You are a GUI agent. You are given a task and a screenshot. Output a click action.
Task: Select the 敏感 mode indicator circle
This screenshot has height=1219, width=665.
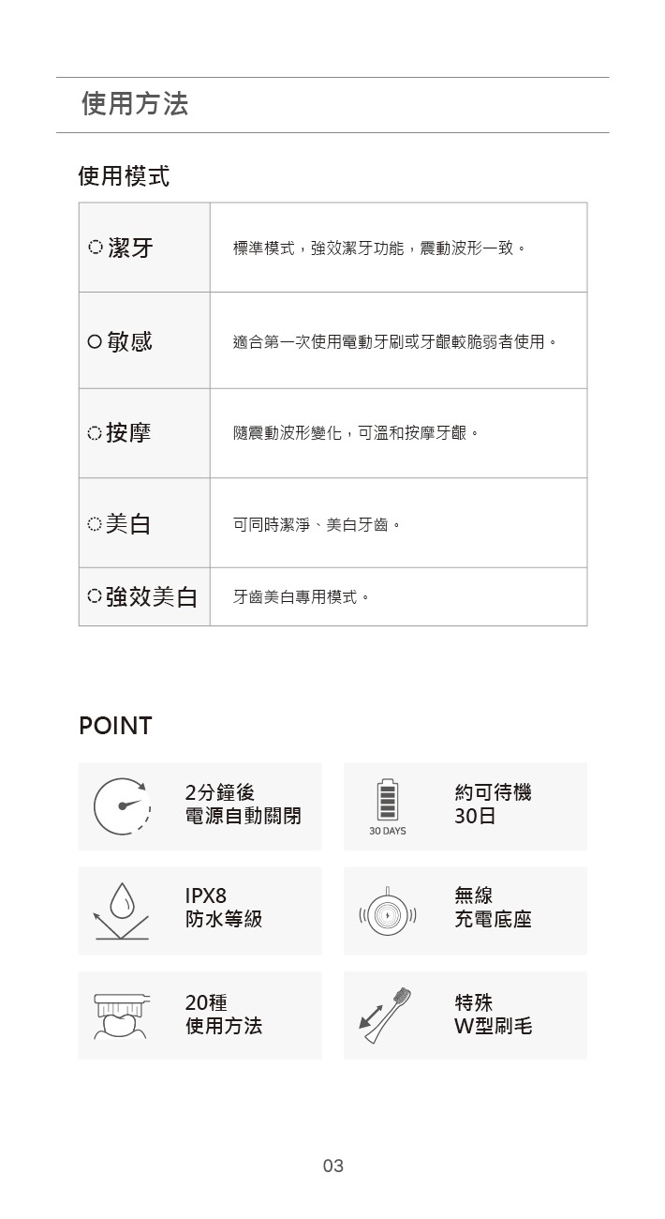coord(95,342)
